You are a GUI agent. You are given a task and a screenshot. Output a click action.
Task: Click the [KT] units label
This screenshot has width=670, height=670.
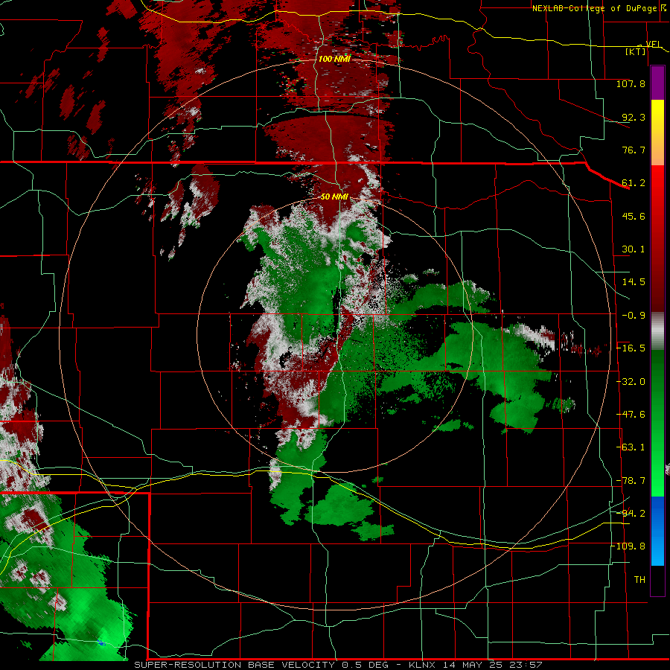pos(636,51)
